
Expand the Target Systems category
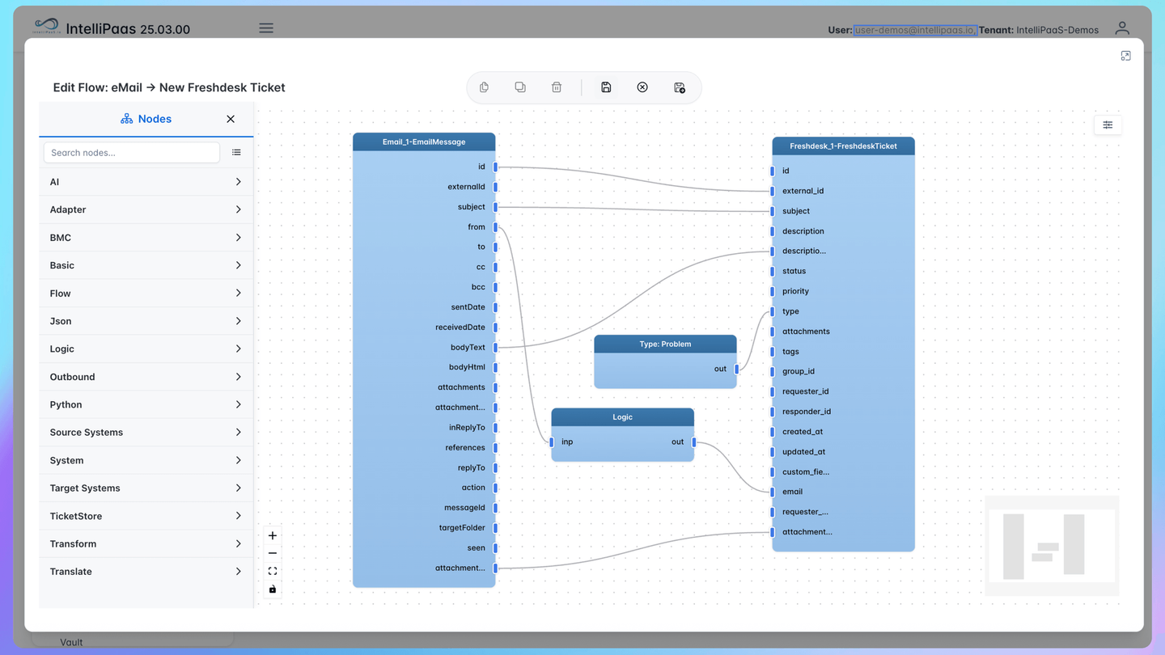point(146,488)
